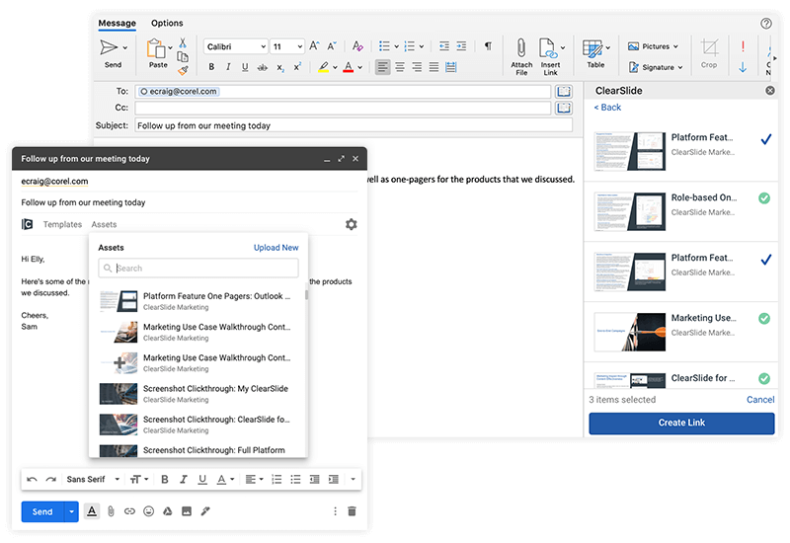Click the Table icon in Outlook ribbon

[592, 49]
